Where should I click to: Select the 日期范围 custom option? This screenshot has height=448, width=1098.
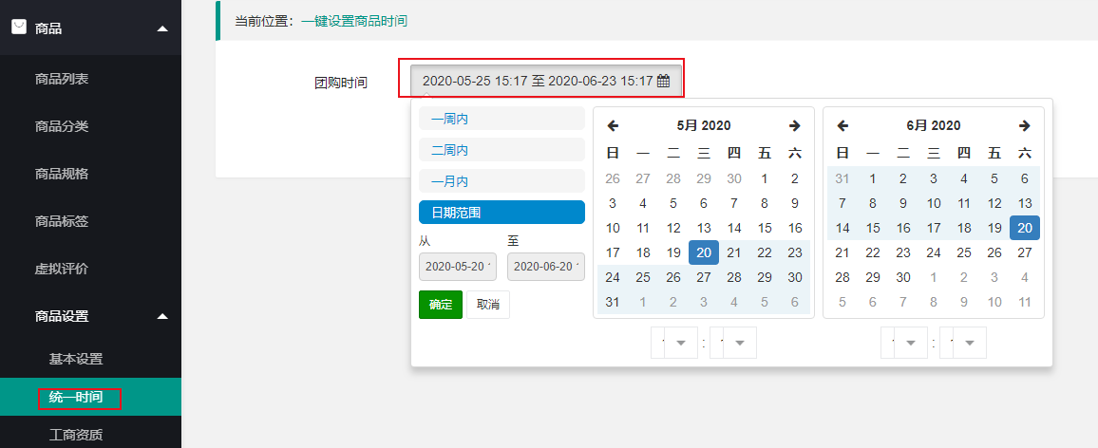click(x=502, y=212)
